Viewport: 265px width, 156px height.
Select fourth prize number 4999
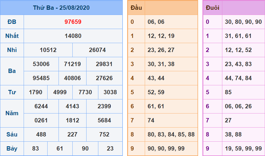pos(60,92)
